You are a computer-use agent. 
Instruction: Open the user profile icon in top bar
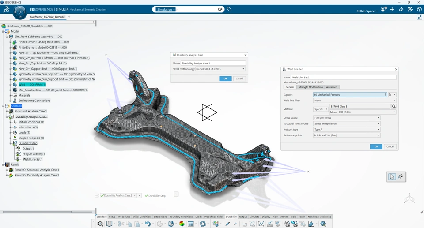coord(383,9)
